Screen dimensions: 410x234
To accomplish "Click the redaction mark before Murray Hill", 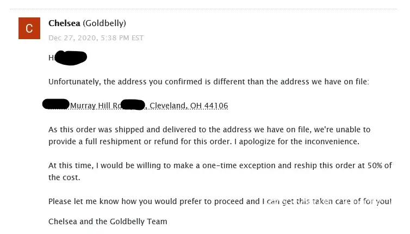I will [55, 104].
